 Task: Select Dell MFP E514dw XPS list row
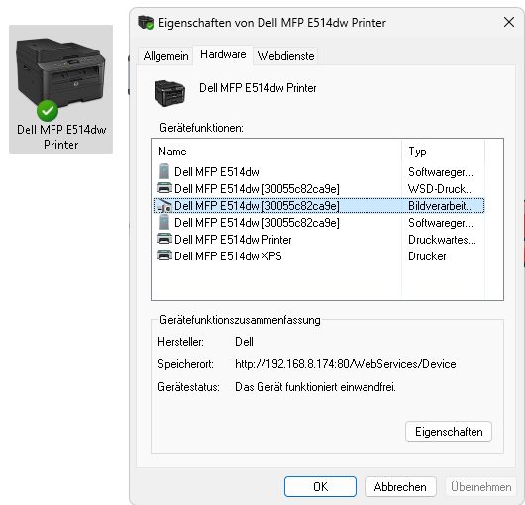click(228, 256)
